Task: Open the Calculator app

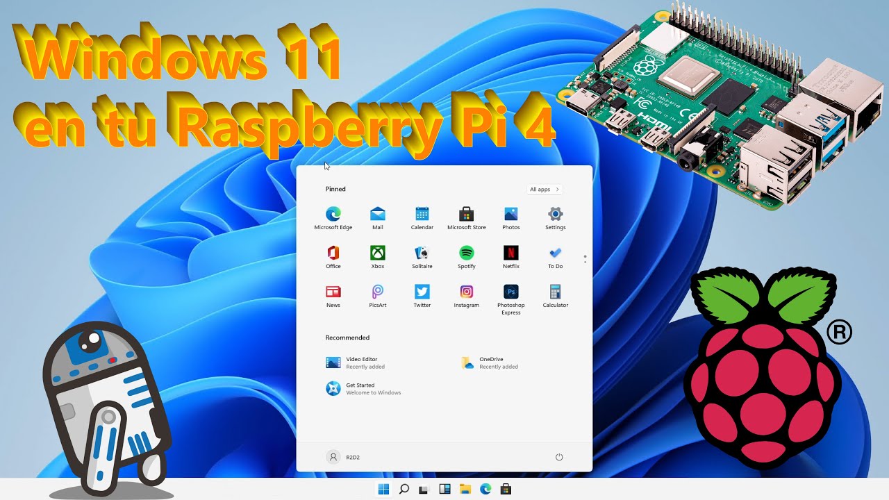Action: pyautogui.click(x=556, y=296)
